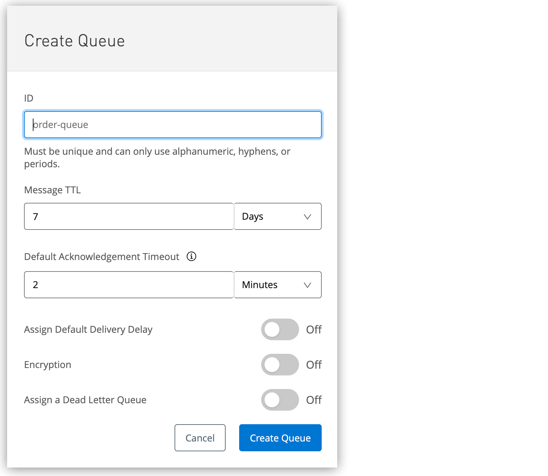Click the info icon beside Default Acknowledgement Timeout
548x476 pixels.
(x=191, y=257)
